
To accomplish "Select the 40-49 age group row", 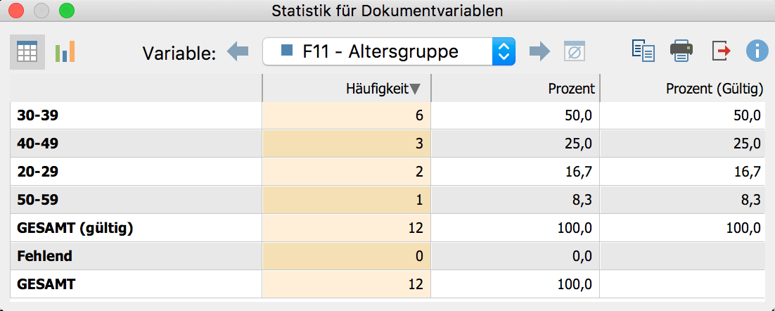I will point(387,144).
